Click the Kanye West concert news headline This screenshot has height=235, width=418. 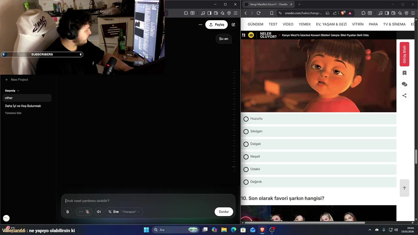click(x=325, y=35)
